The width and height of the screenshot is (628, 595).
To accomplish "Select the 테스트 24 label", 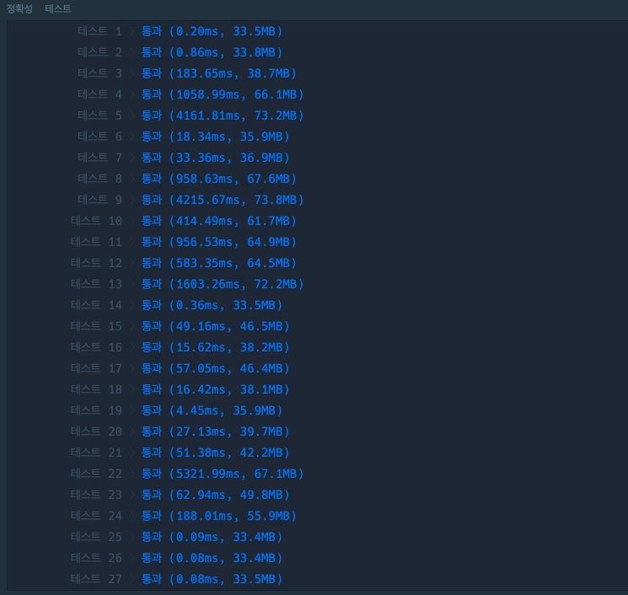I will [x=96, y=516].
